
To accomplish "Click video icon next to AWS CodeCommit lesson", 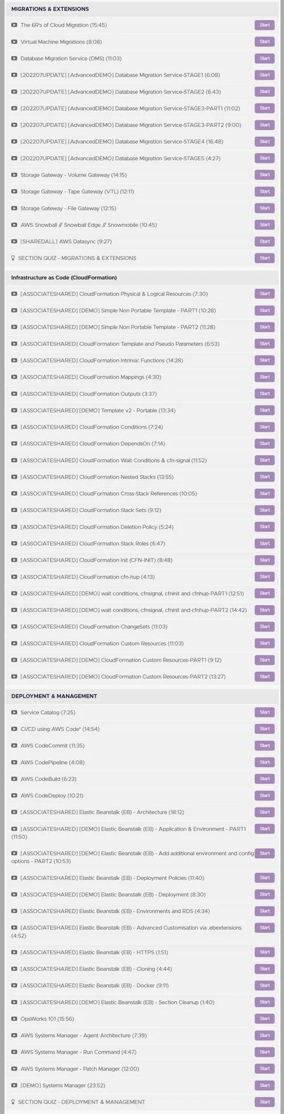I will [x=14, y=745].
